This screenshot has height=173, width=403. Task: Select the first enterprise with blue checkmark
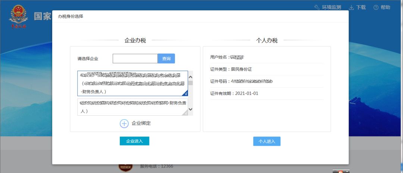(132, 83)
